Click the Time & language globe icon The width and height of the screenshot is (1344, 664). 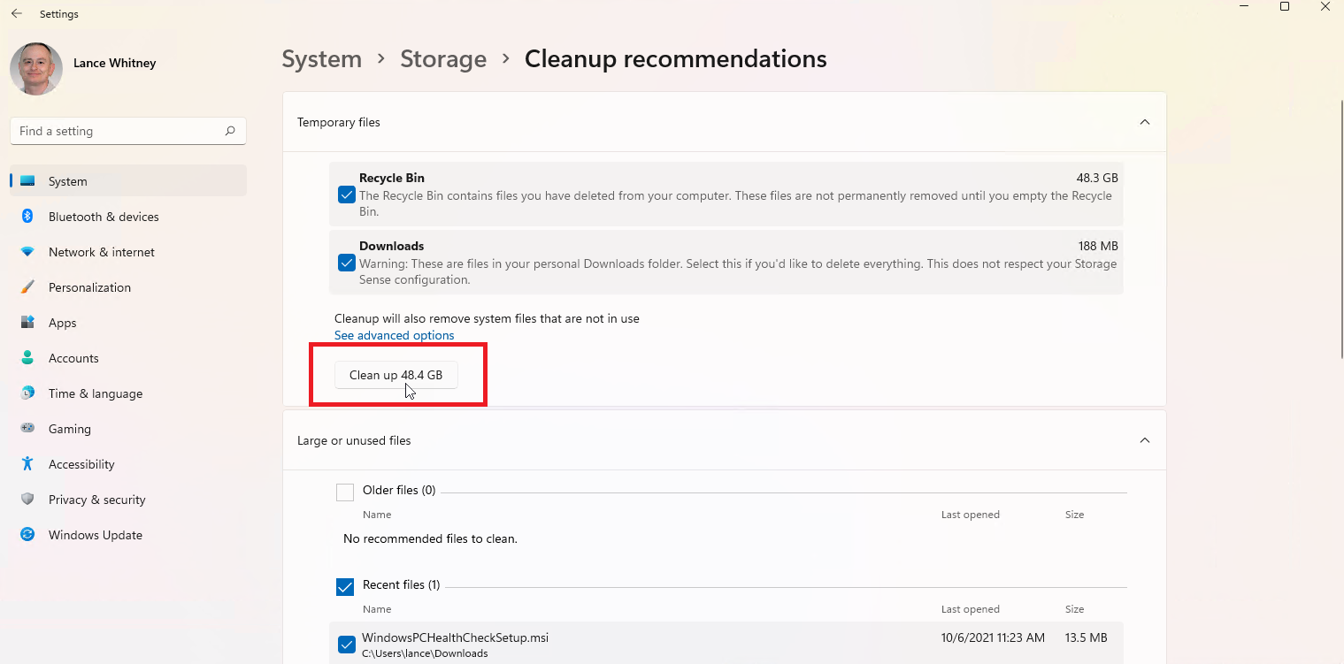(27, 393)
